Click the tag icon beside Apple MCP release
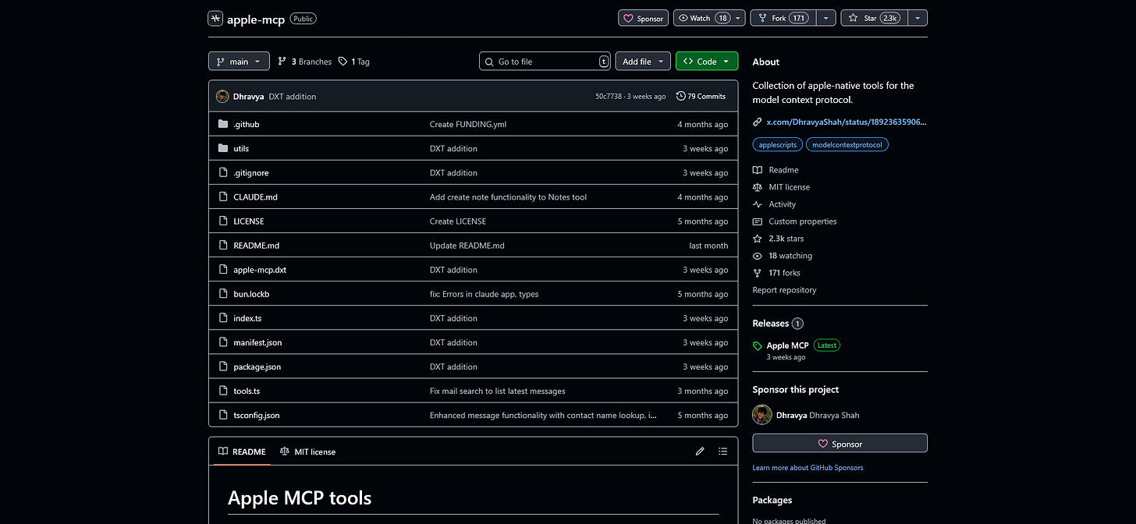 coord(758,346)
